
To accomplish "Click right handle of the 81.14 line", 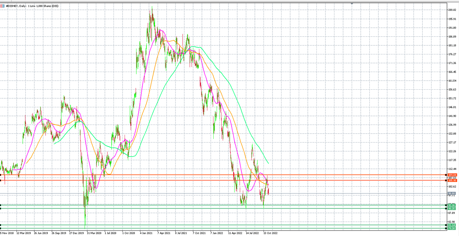I will pos(446,225).
